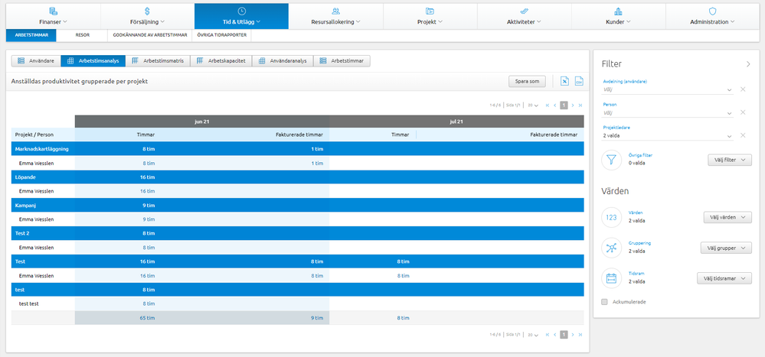Screen dimensions: 765x357
Task: Open the Välj värden dropdown button
Action: click(727, 218)
